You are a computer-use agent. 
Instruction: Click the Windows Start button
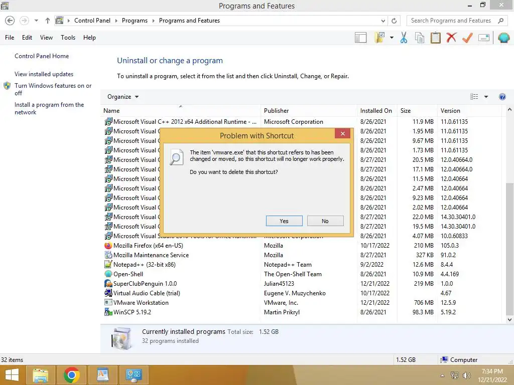click(x=12, y=375)
